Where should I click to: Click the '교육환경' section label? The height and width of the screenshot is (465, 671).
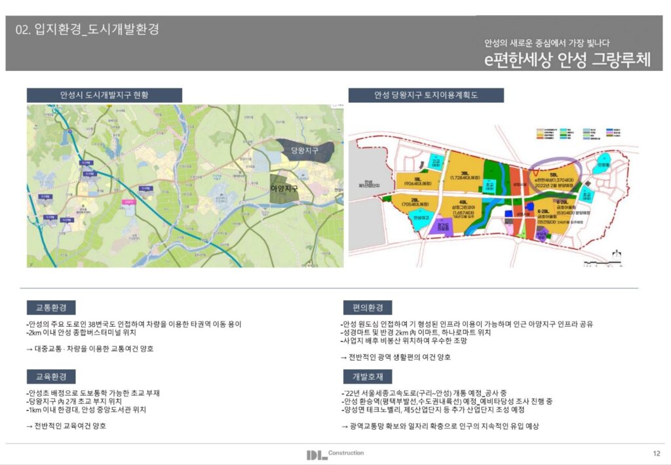(x=51, y=376)
